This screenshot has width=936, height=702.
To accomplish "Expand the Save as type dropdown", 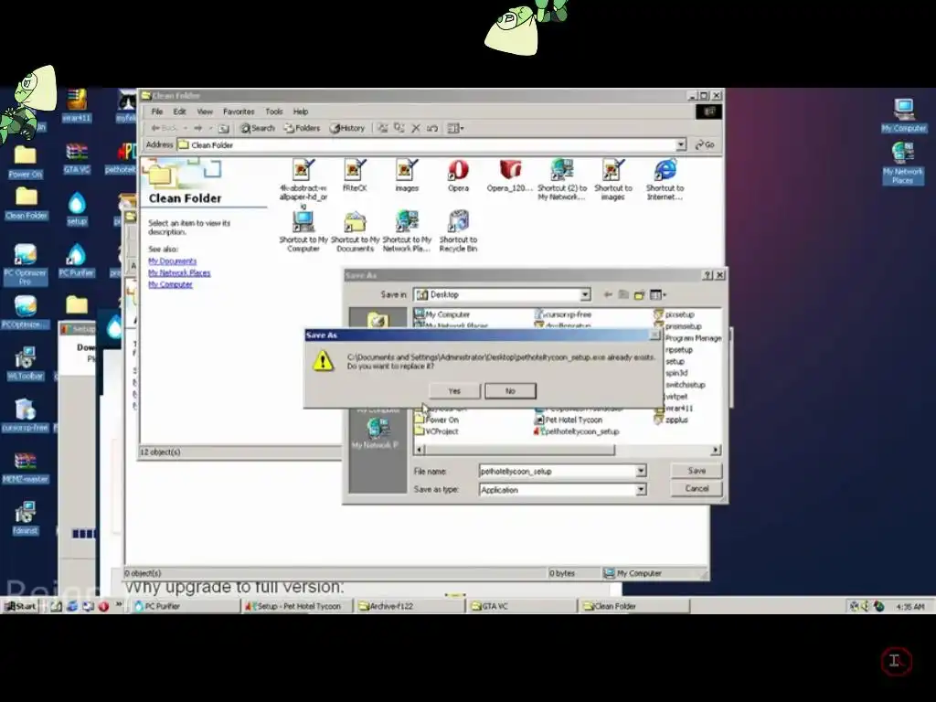I will (x=641, y=490).
